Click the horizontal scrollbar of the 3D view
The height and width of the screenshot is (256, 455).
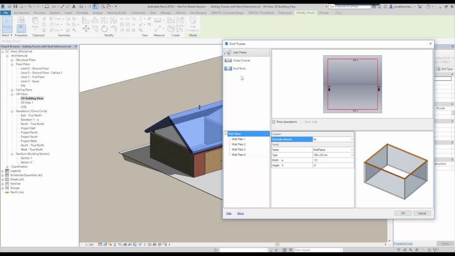click(x=277, y=245)
